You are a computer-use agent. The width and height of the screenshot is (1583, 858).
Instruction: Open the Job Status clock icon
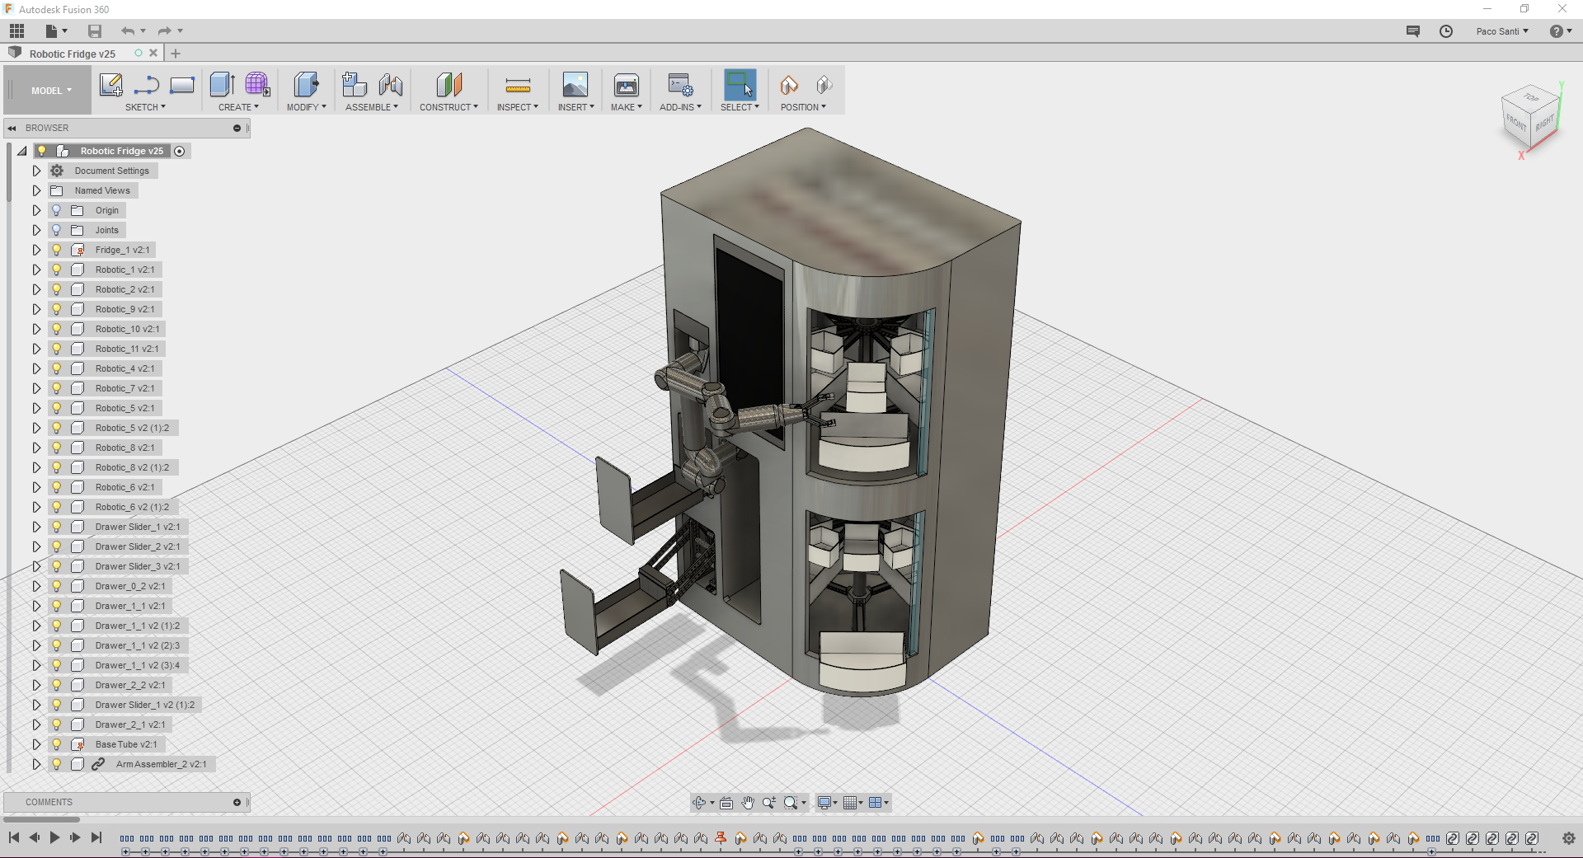[x=1446, y=31]
